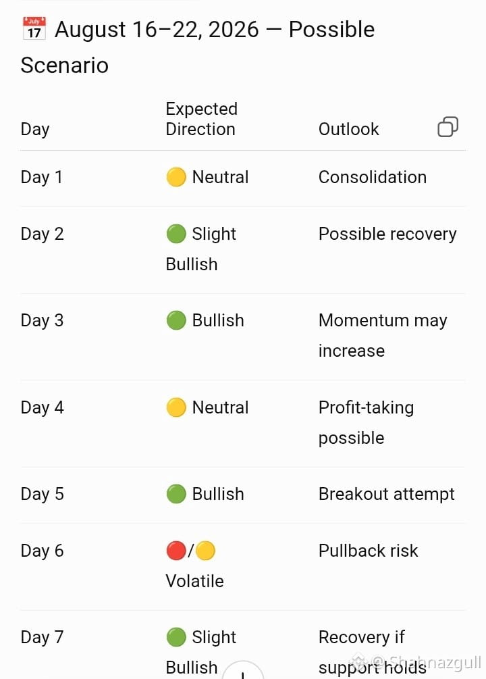Image resolution: width=486 pixels, height=679 pixels.
Task: Click the yellow circle beside Day 1 Neutral
Action: click(176, 177)
